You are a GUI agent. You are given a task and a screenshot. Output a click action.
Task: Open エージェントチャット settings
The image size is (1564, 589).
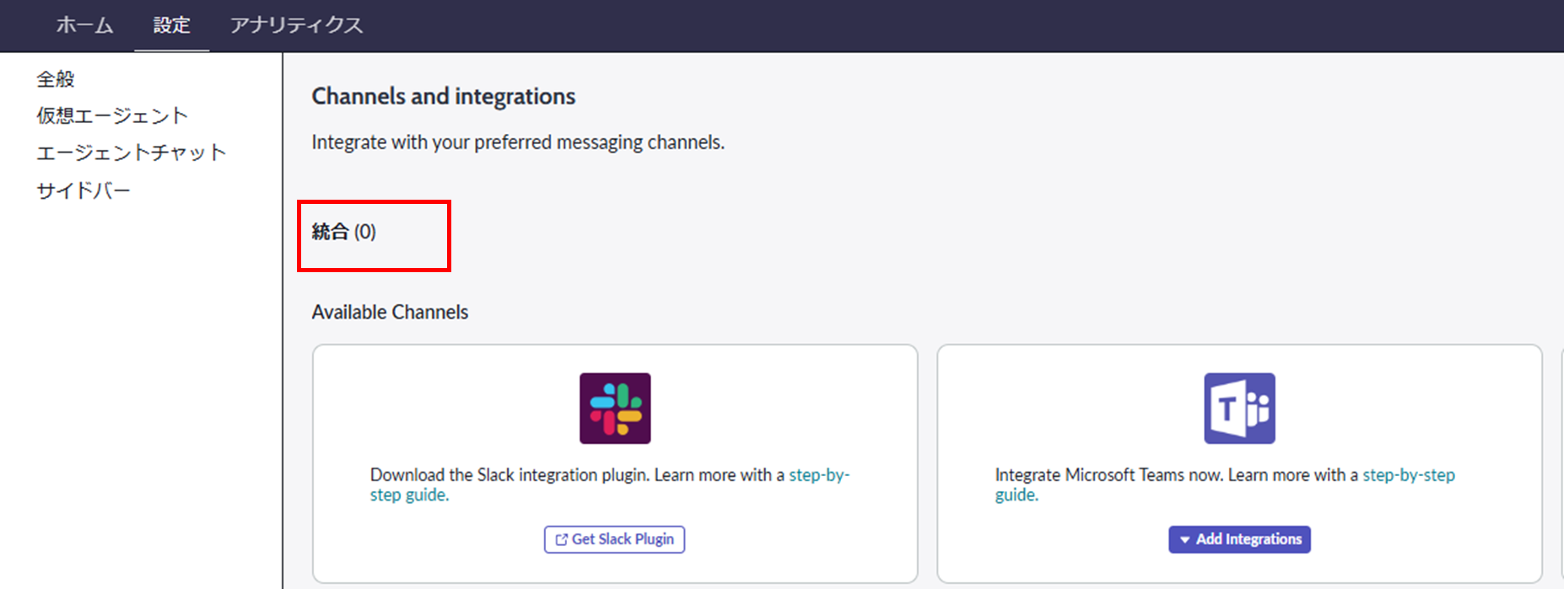[132, 153]
